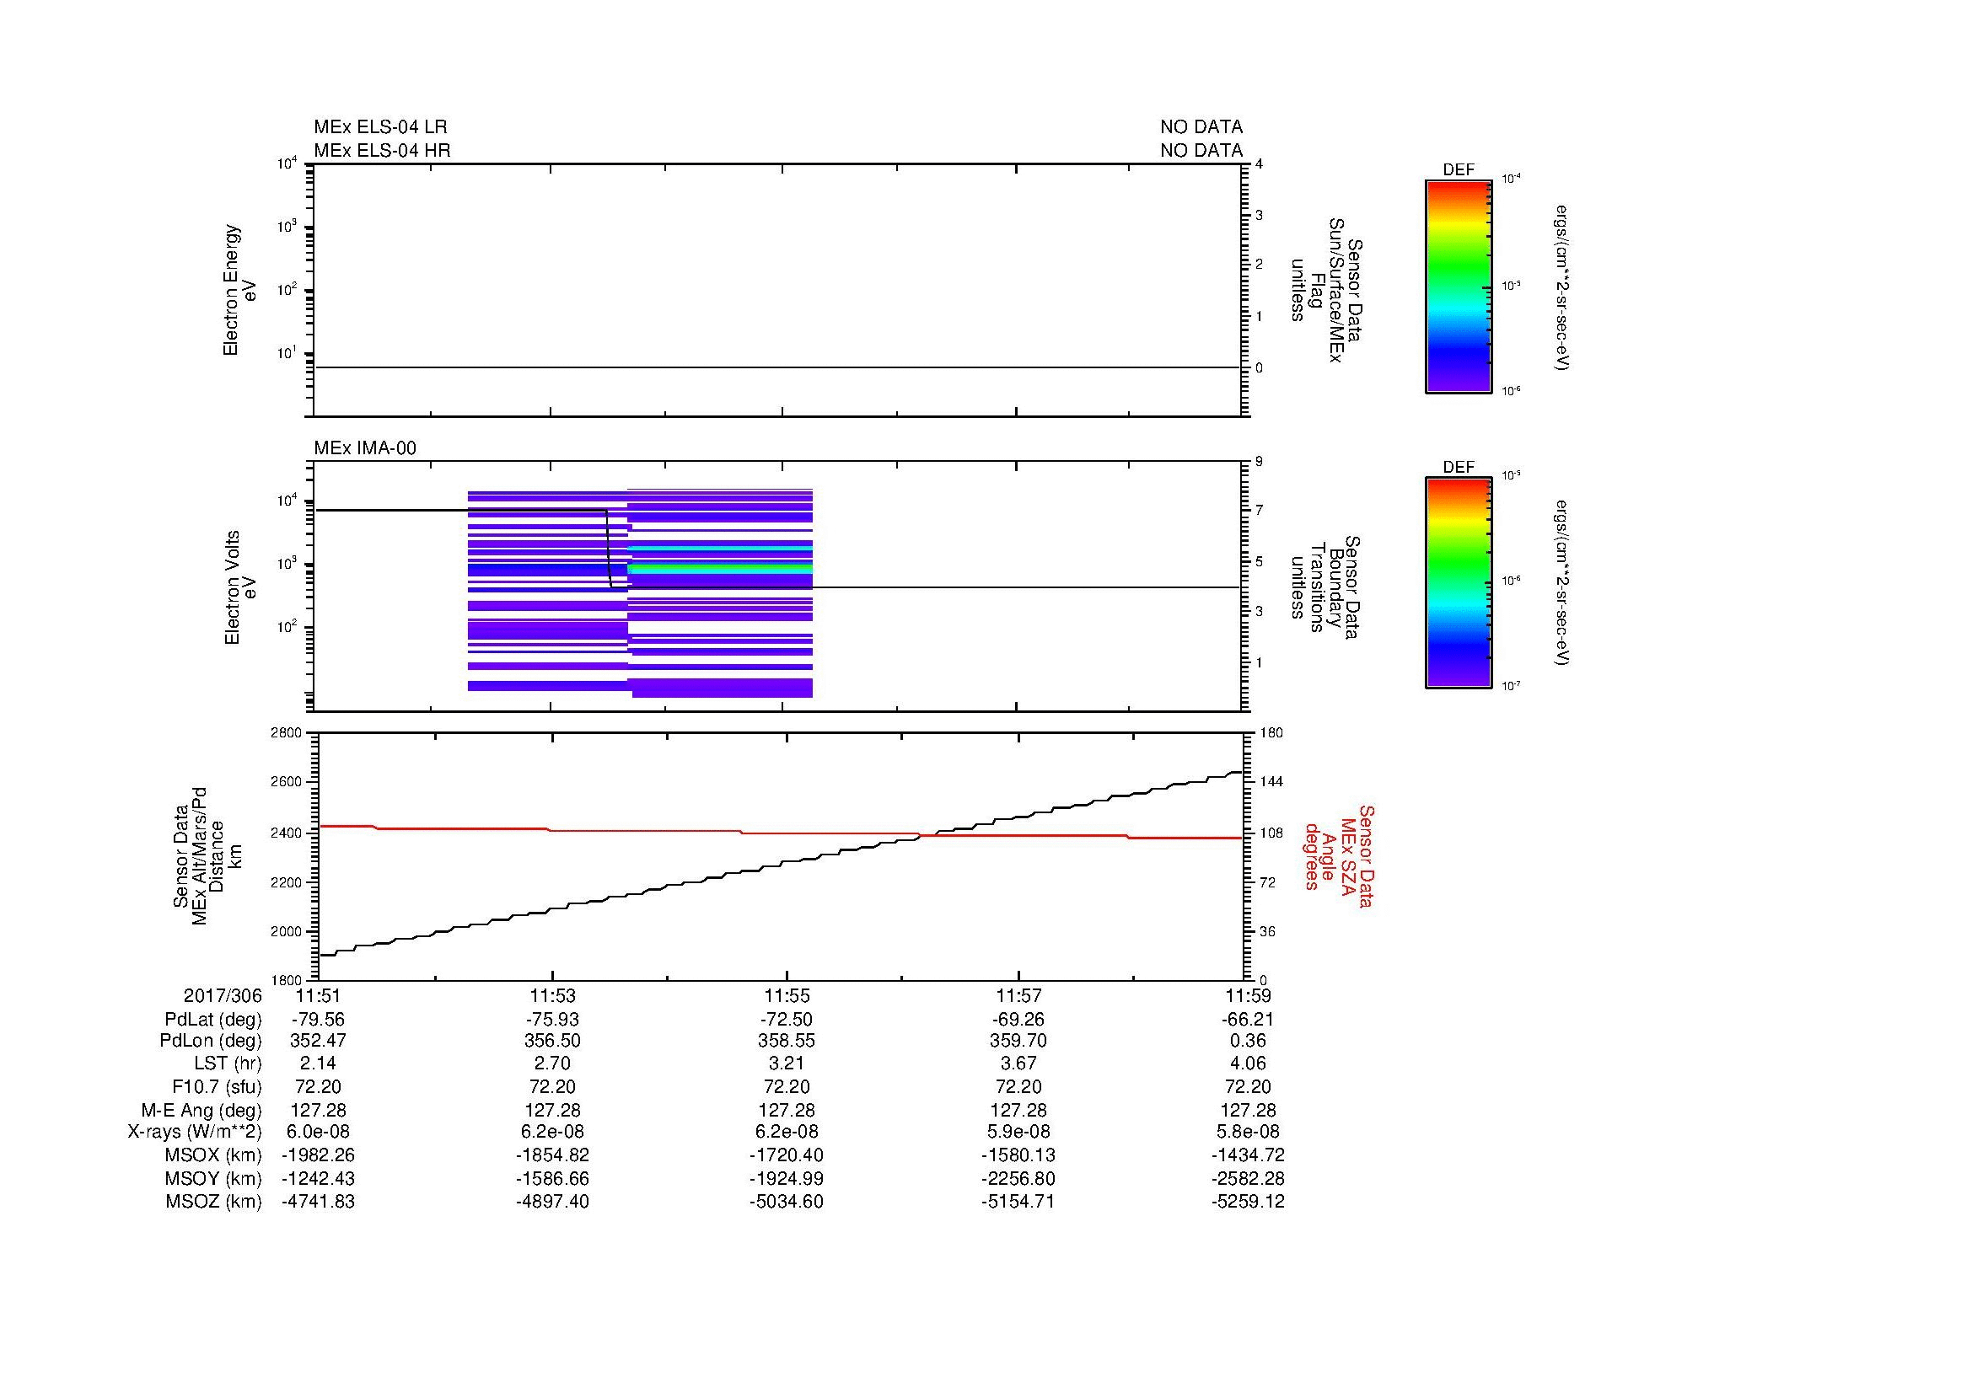Screen dimensions: 1972x1393
Task: Select the 'MEx ELS-04 HR' label
Action: pos(382,150)
